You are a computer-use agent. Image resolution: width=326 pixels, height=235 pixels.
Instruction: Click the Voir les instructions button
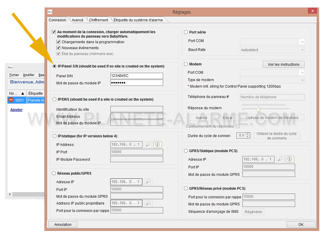pos(284,64)
